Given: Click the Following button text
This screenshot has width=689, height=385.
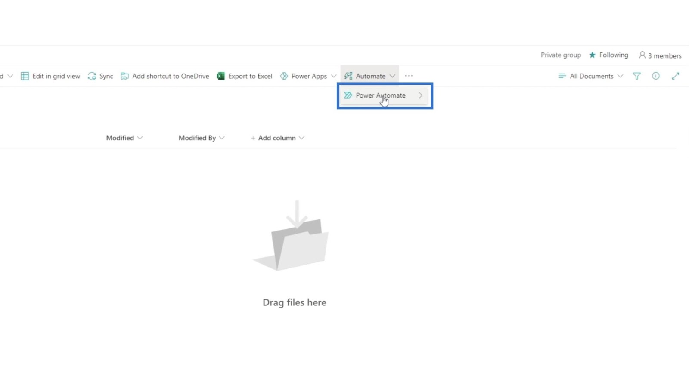Looking at the screenshot, I should [614, 55].
